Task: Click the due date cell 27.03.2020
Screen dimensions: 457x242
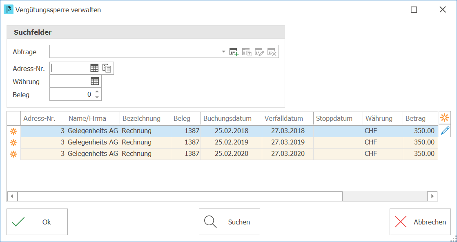Action: [288, 154]
